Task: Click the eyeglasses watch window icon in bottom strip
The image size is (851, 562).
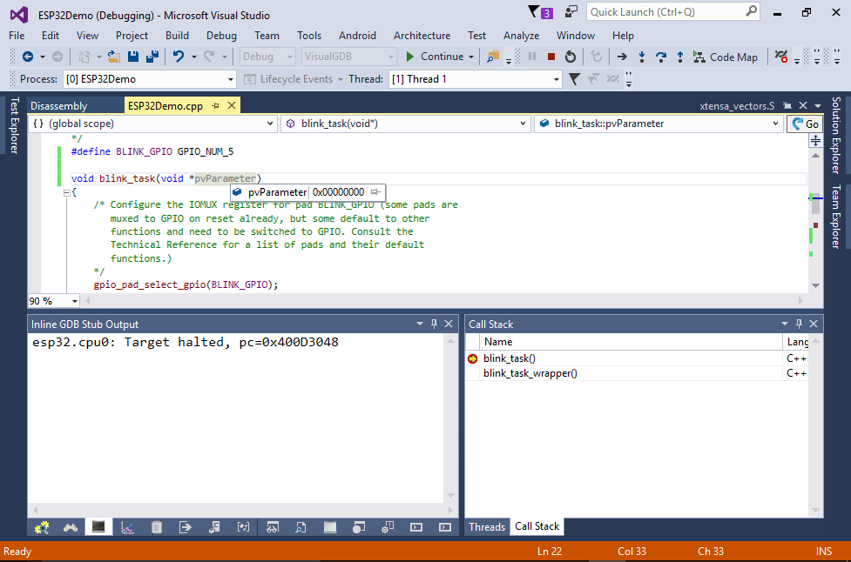Action: coord(273,527)
